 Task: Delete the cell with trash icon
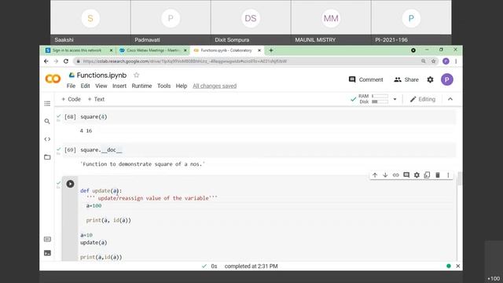tap(438, 175)
